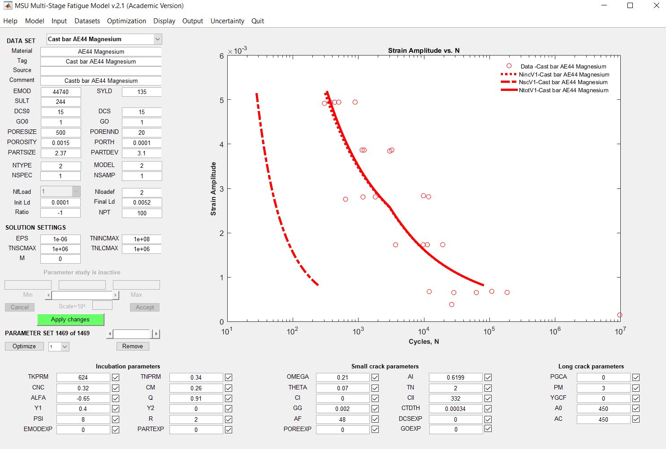Disable the PGCA long crack checkbox
Viewport: 666px width, 449px height.
coord(636,377)
